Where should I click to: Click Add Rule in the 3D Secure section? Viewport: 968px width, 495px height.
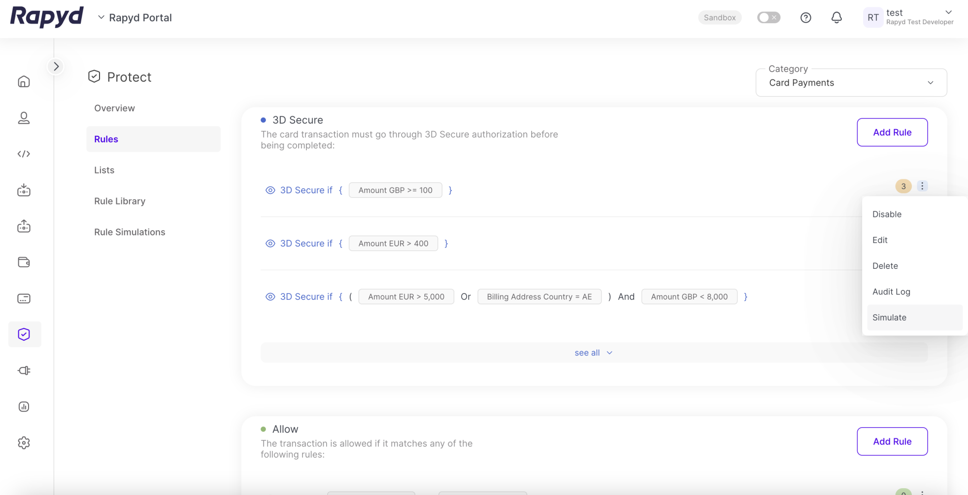892,132
